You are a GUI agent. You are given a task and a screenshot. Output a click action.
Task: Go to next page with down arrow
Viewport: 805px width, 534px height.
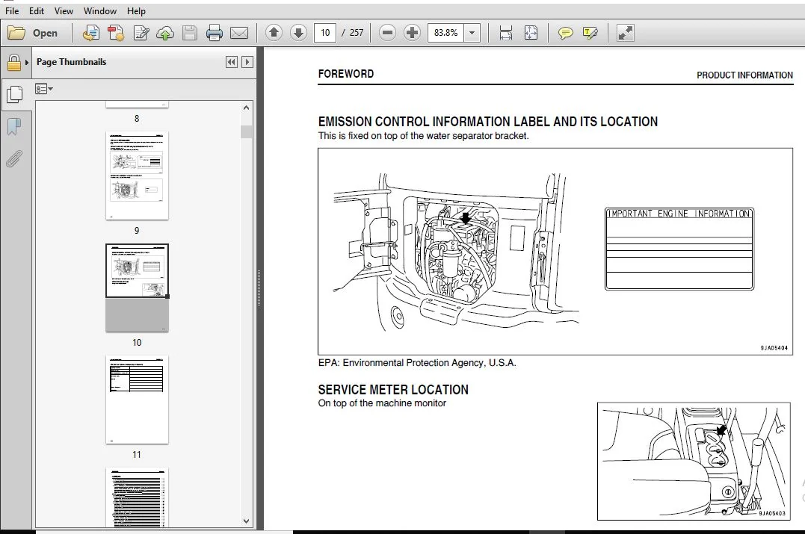point(298,33)
